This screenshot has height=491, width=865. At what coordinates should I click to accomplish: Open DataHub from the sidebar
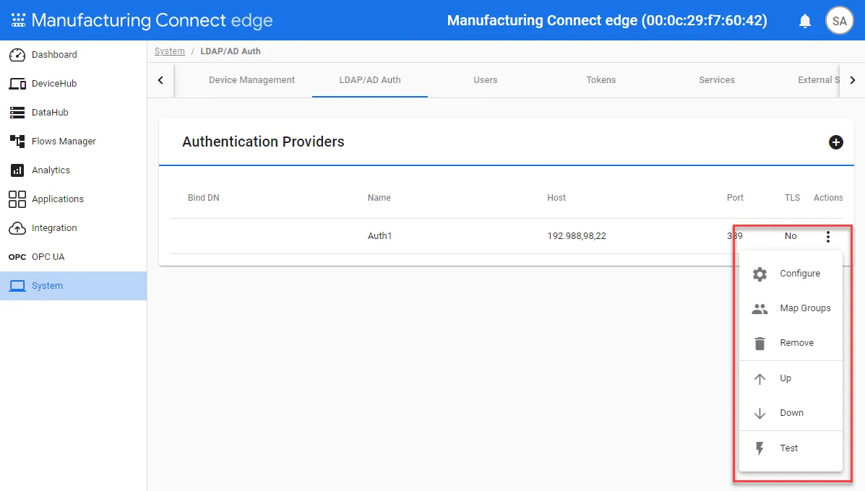pyautogui.click(x=74, y=113)
